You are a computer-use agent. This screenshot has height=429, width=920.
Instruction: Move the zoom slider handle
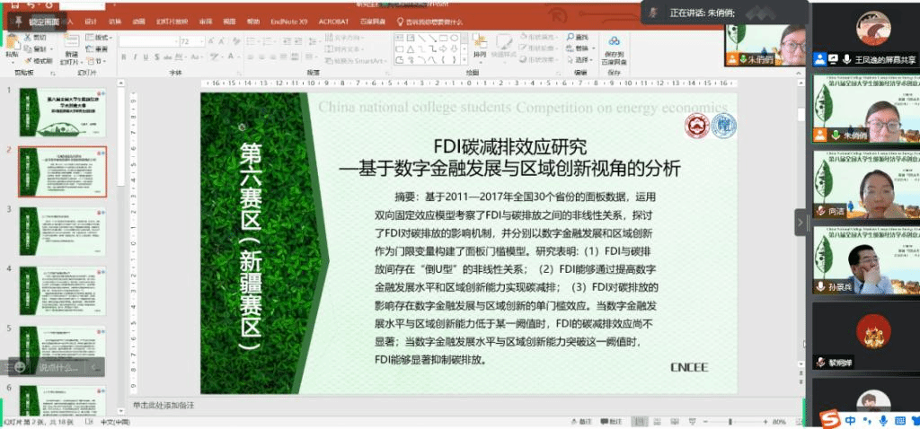[x=730, y=422]
